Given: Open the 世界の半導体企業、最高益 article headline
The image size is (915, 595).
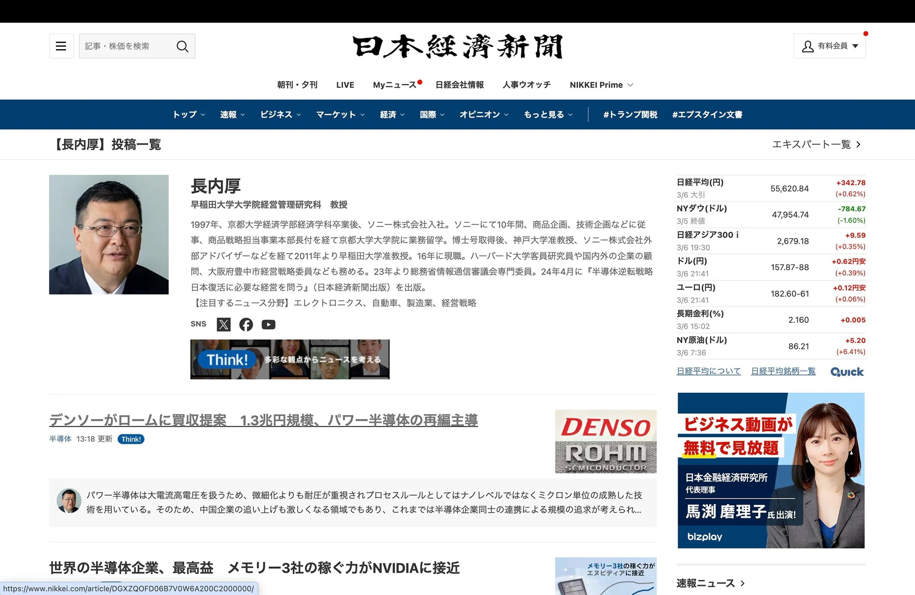Looking at the screenshot, I should [254, 568].
